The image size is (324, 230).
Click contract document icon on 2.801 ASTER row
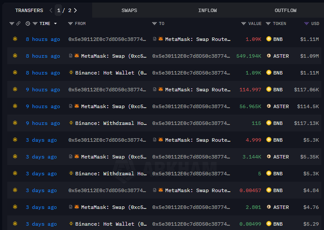pos(71,207)
